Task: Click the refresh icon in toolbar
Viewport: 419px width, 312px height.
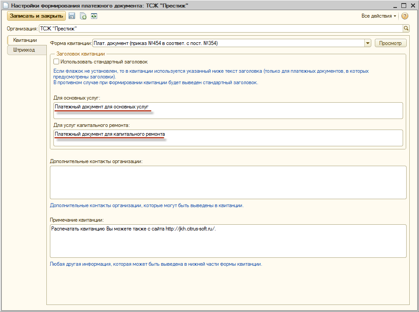Action: pyautogui.click(x=94, y=16)
